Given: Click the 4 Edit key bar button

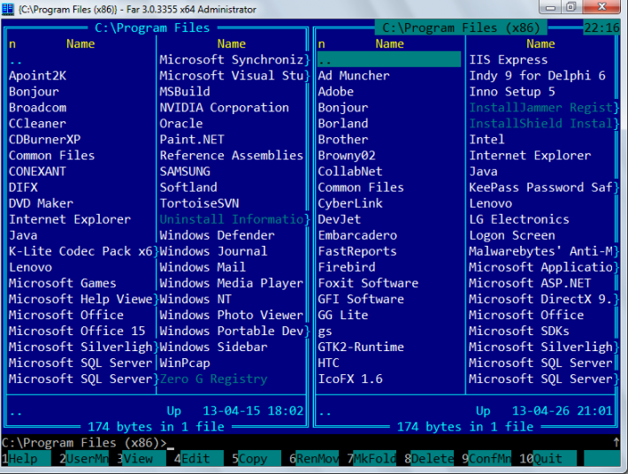Looking at the screenshot, I should (199, 458).
